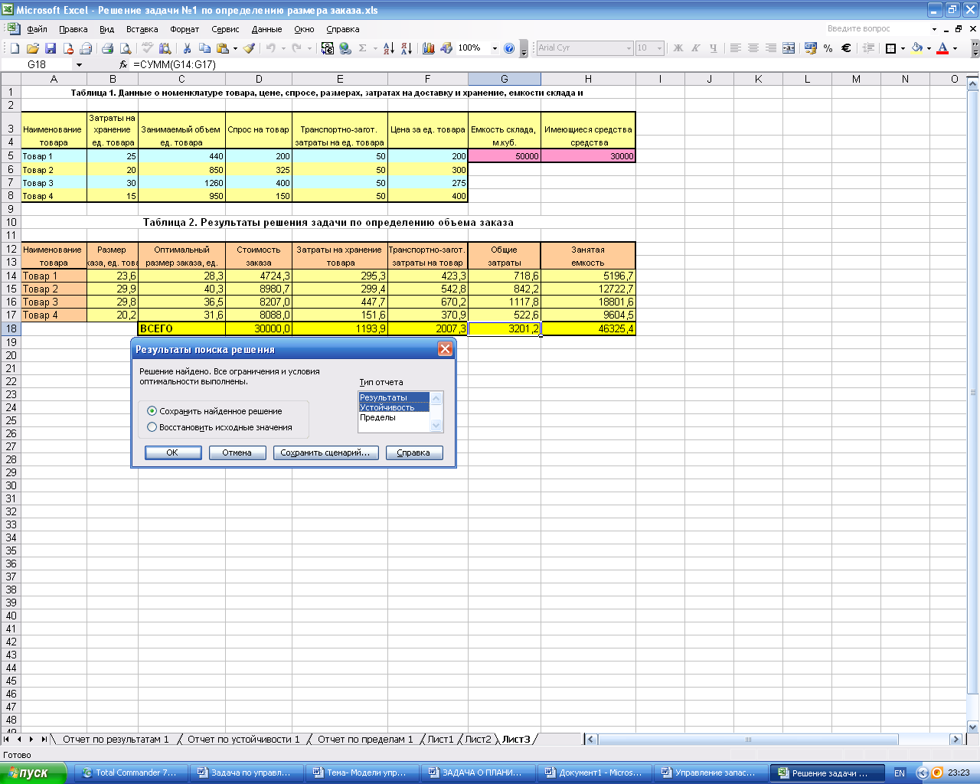Expand the Font Color dropdown arrow

click(955, 48)
